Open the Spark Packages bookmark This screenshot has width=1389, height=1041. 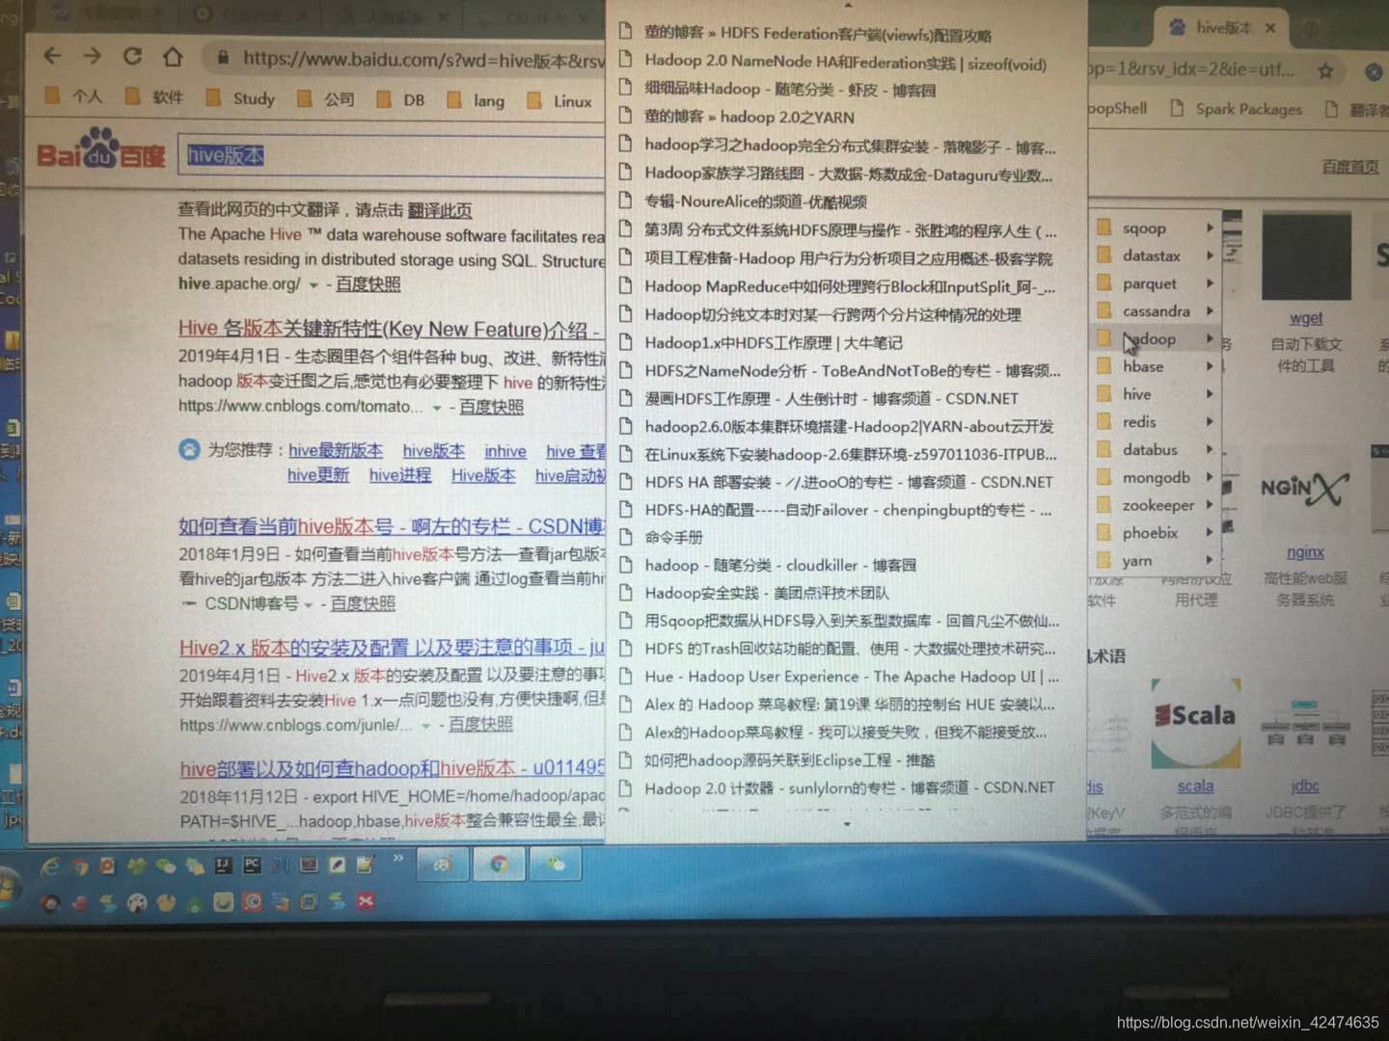click(x=1237, y=109)
